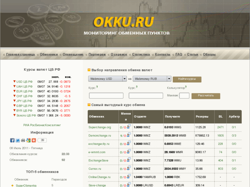Click UAH ЦБ РФ rate link
This screenshot has width=250, height=187.
pyautogui.click(x=24, y=86)
